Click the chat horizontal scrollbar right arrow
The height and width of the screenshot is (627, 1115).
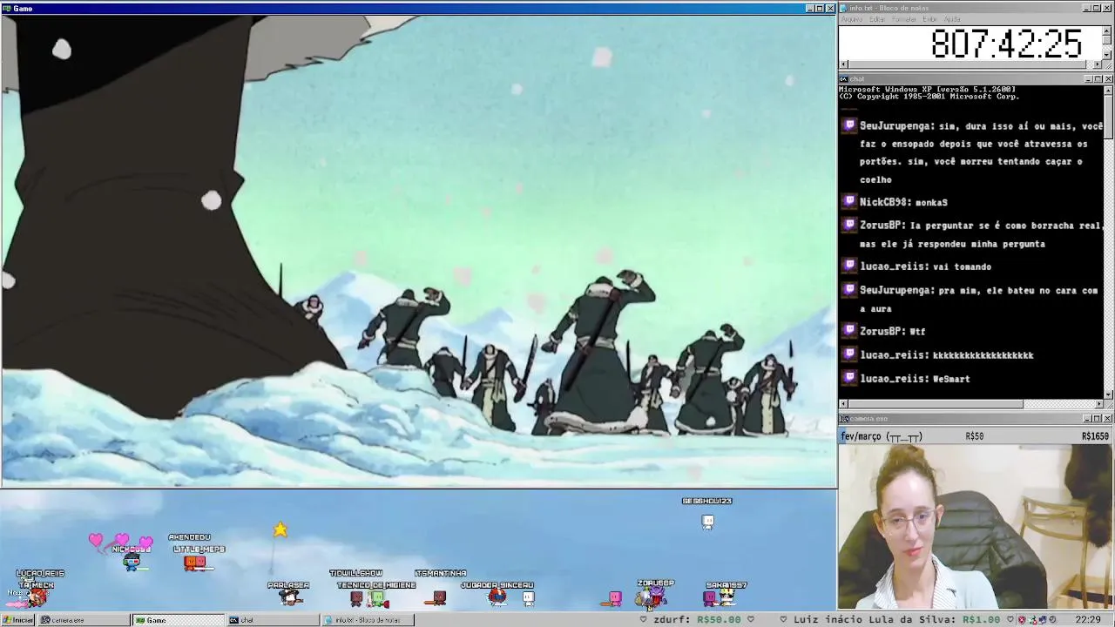[x=1098, y=404]
